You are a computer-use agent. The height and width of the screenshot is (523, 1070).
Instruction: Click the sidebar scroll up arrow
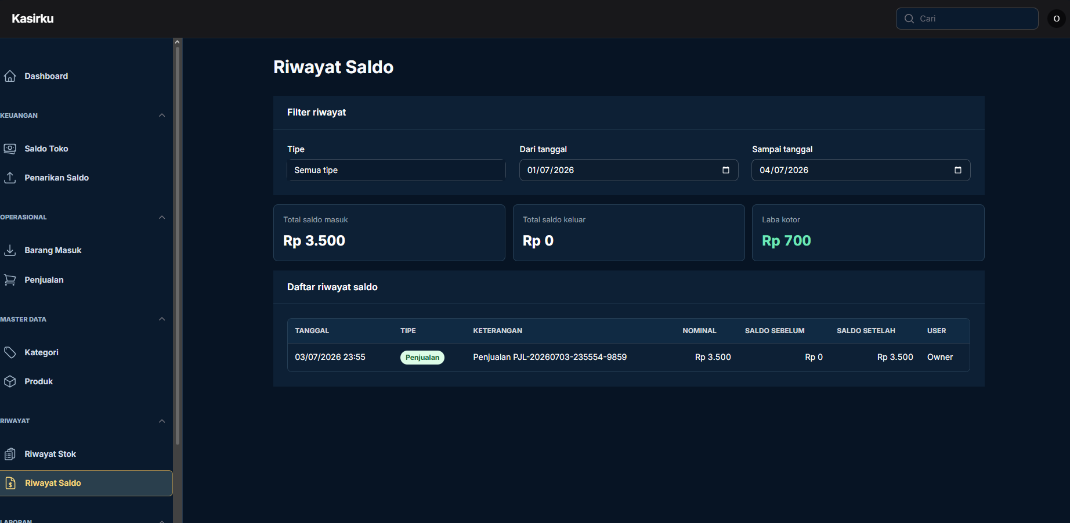coord(178,42)
